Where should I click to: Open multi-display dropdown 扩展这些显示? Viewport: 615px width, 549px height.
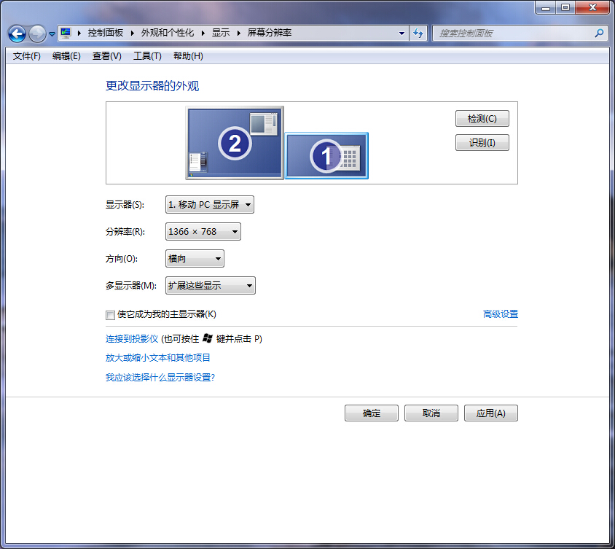point(211,285)
